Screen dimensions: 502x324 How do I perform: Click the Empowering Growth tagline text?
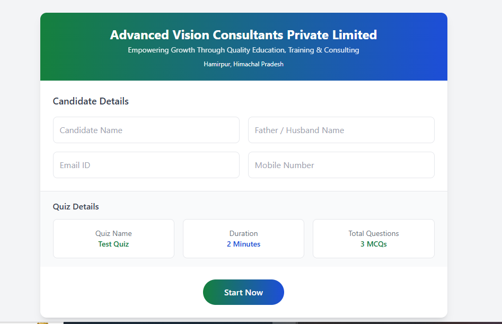[x=243, y=50]
